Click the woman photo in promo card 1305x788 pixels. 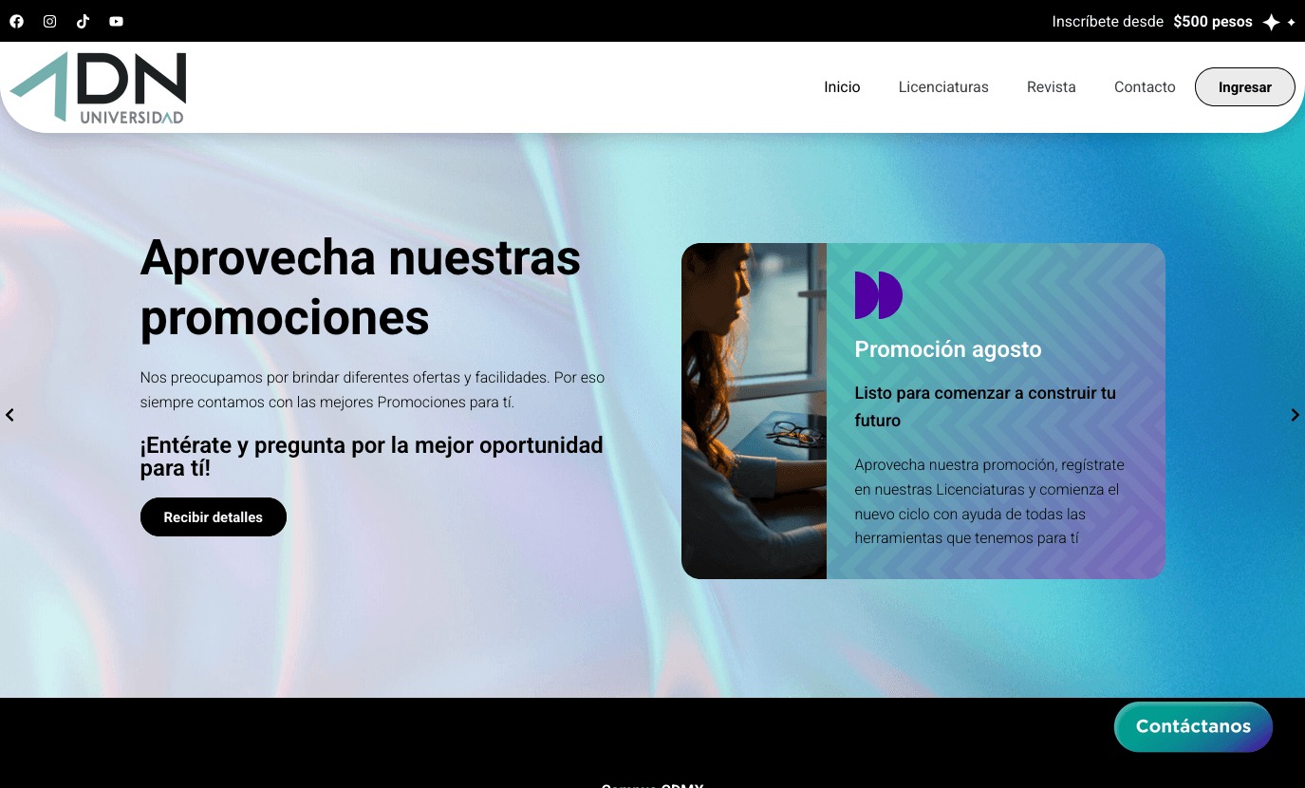point(754,411)
